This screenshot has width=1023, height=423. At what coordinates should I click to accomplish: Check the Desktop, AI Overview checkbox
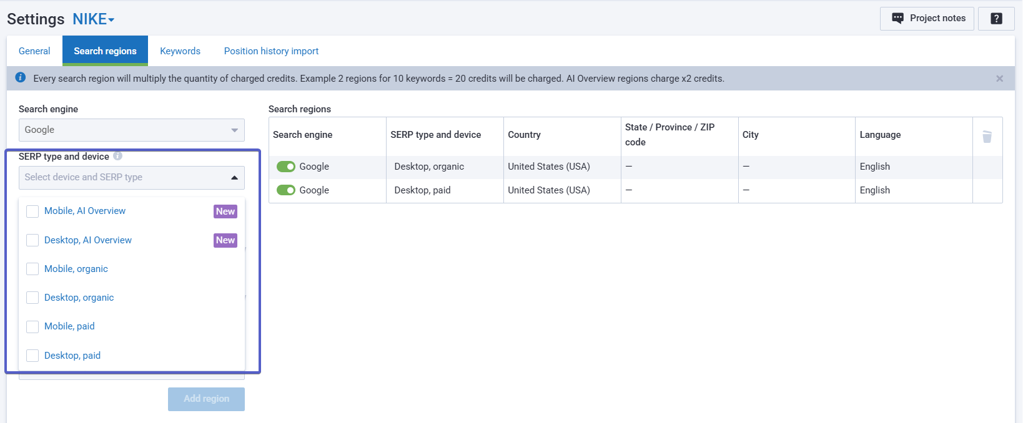32,240
